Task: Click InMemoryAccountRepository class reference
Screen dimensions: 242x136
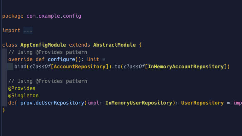Action: pos(186,67)
